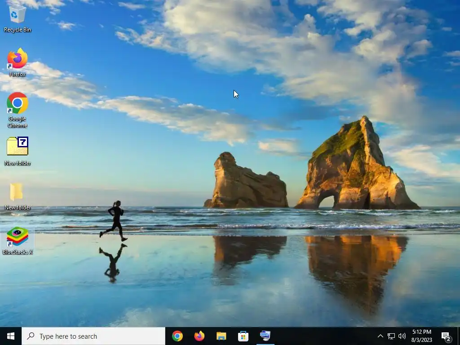Open the network status tray icon
The width and height of the screenshot is (460, 345).
coord(391,336)
